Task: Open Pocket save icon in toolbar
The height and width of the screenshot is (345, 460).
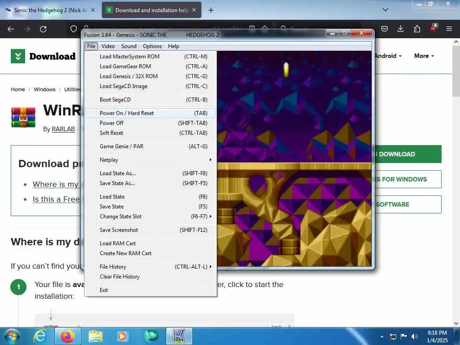Action: tap(385, 29)
